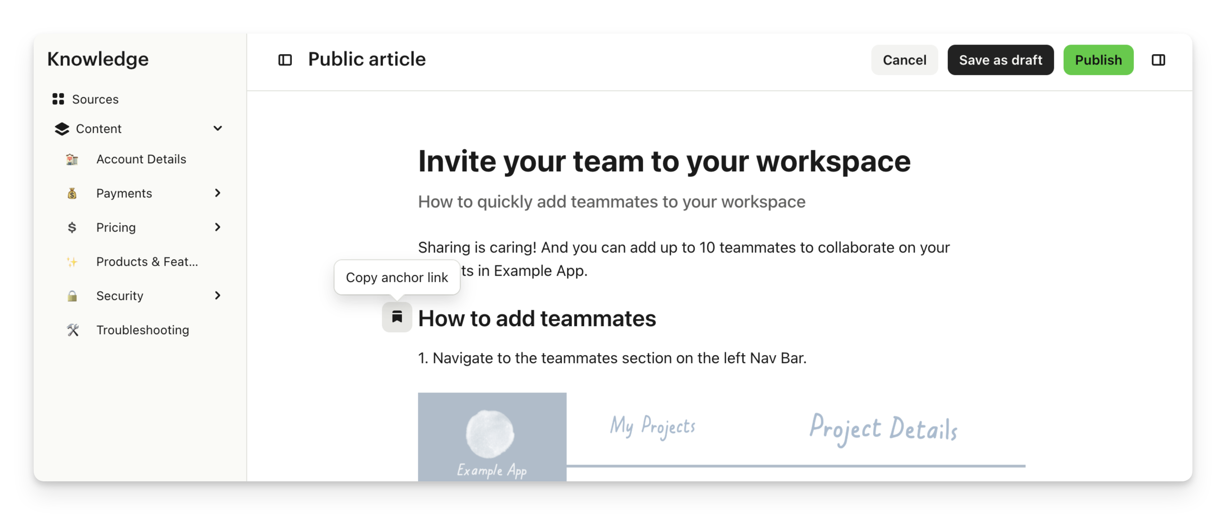Image resolution: width=1226 pixels, height=515 pixels.
Task: Click the Products & Features sparkles icon
Action: pyautogui.click(x=72, y=262)
